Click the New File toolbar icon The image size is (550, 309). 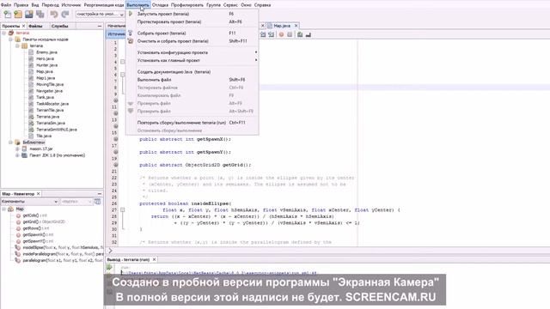7,14
